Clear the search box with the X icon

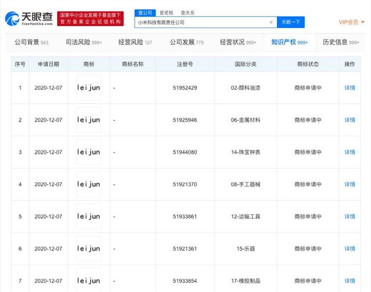click(x=271, y=22)
